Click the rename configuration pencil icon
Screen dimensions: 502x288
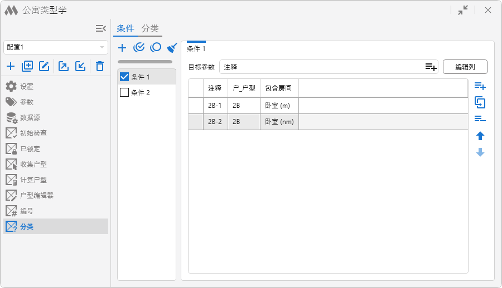pyautogui.click(x=44, y=67)
